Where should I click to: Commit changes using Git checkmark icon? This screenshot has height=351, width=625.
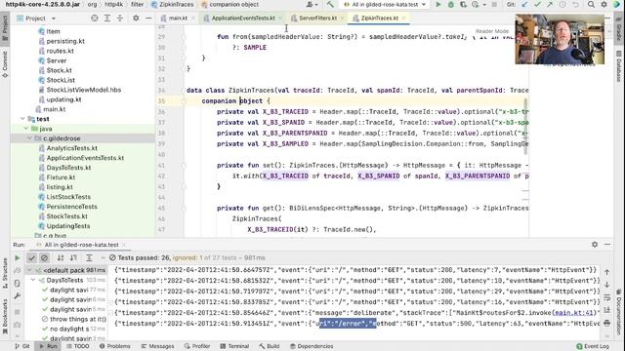point(537,4)
